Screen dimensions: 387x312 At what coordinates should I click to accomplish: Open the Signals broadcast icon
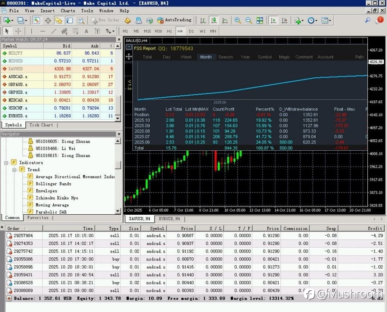[x=150, y=20]
